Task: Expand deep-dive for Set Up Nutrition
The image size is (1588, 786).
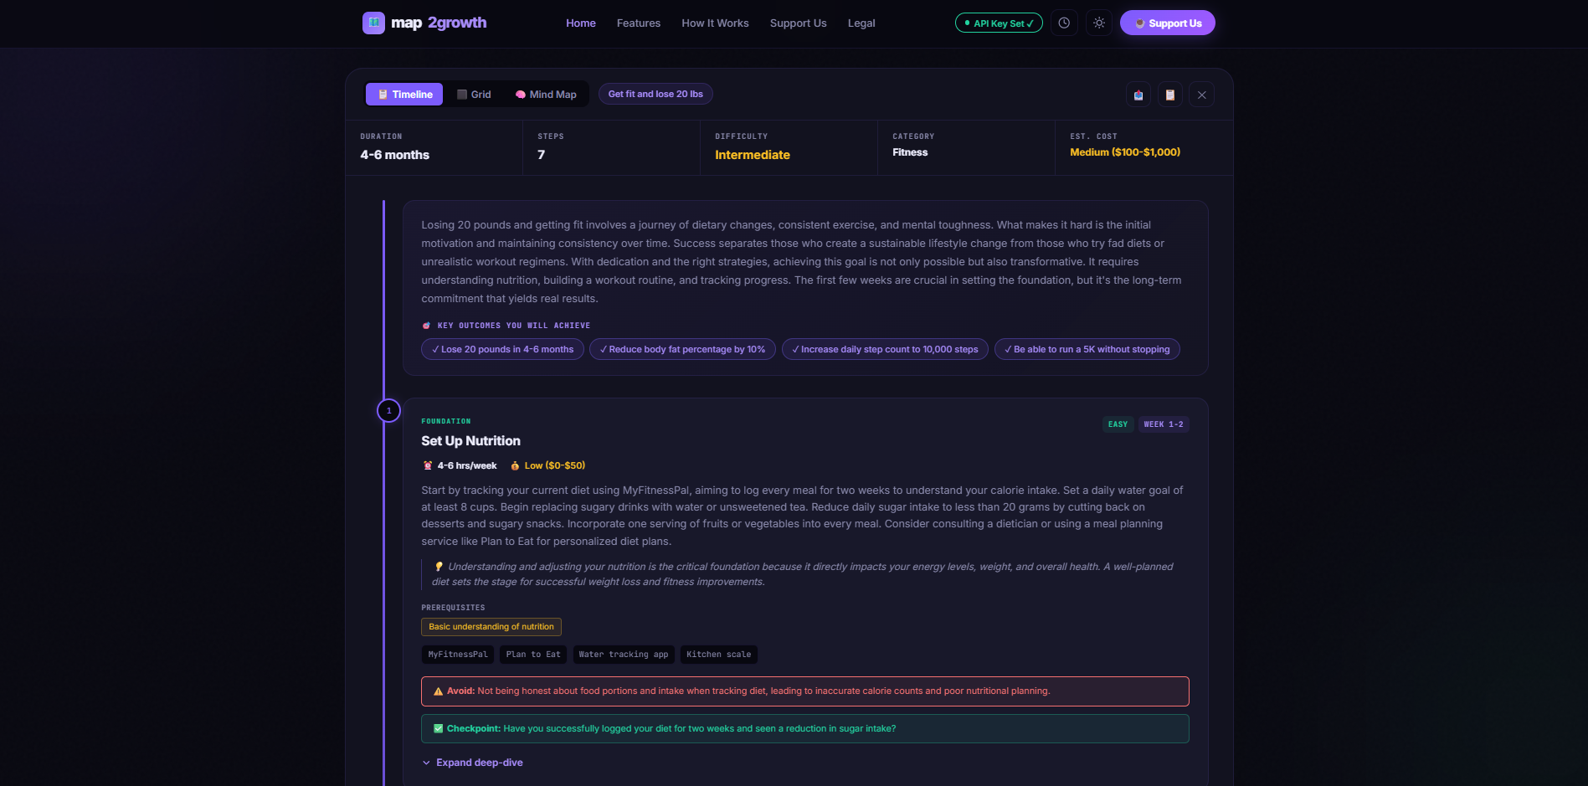Action: (472, 763)
